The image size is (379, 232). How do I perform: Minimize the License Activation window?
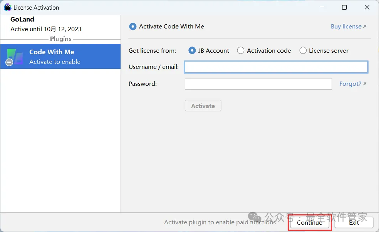[322, 7]
